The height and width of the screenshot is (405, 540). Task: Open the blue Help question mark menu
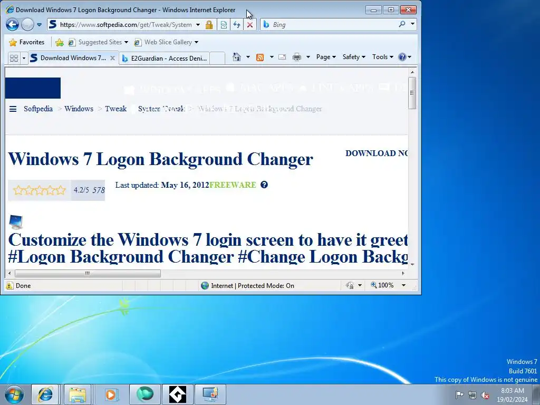[x=404, y=57]
